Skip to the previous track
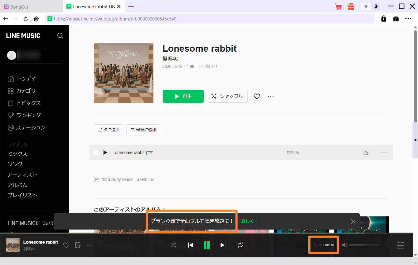 [190, 245]
